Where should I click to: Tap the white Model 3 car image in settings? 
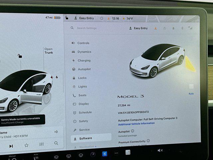[x=157, y=61]
